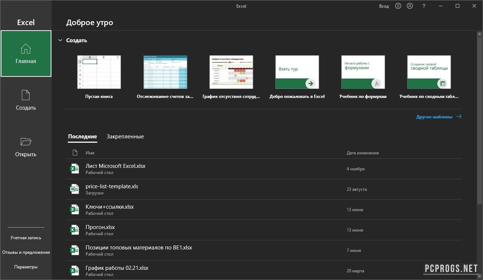Click the vertical scrollbar thumb
Screen dimensions: 483x280
479,120
